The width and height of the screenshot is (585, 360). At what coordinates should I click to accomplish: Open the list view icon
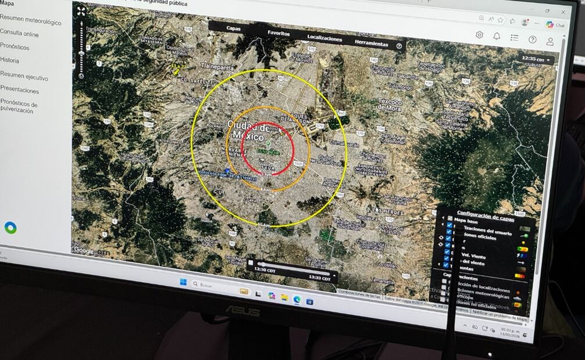pos(515,38)
